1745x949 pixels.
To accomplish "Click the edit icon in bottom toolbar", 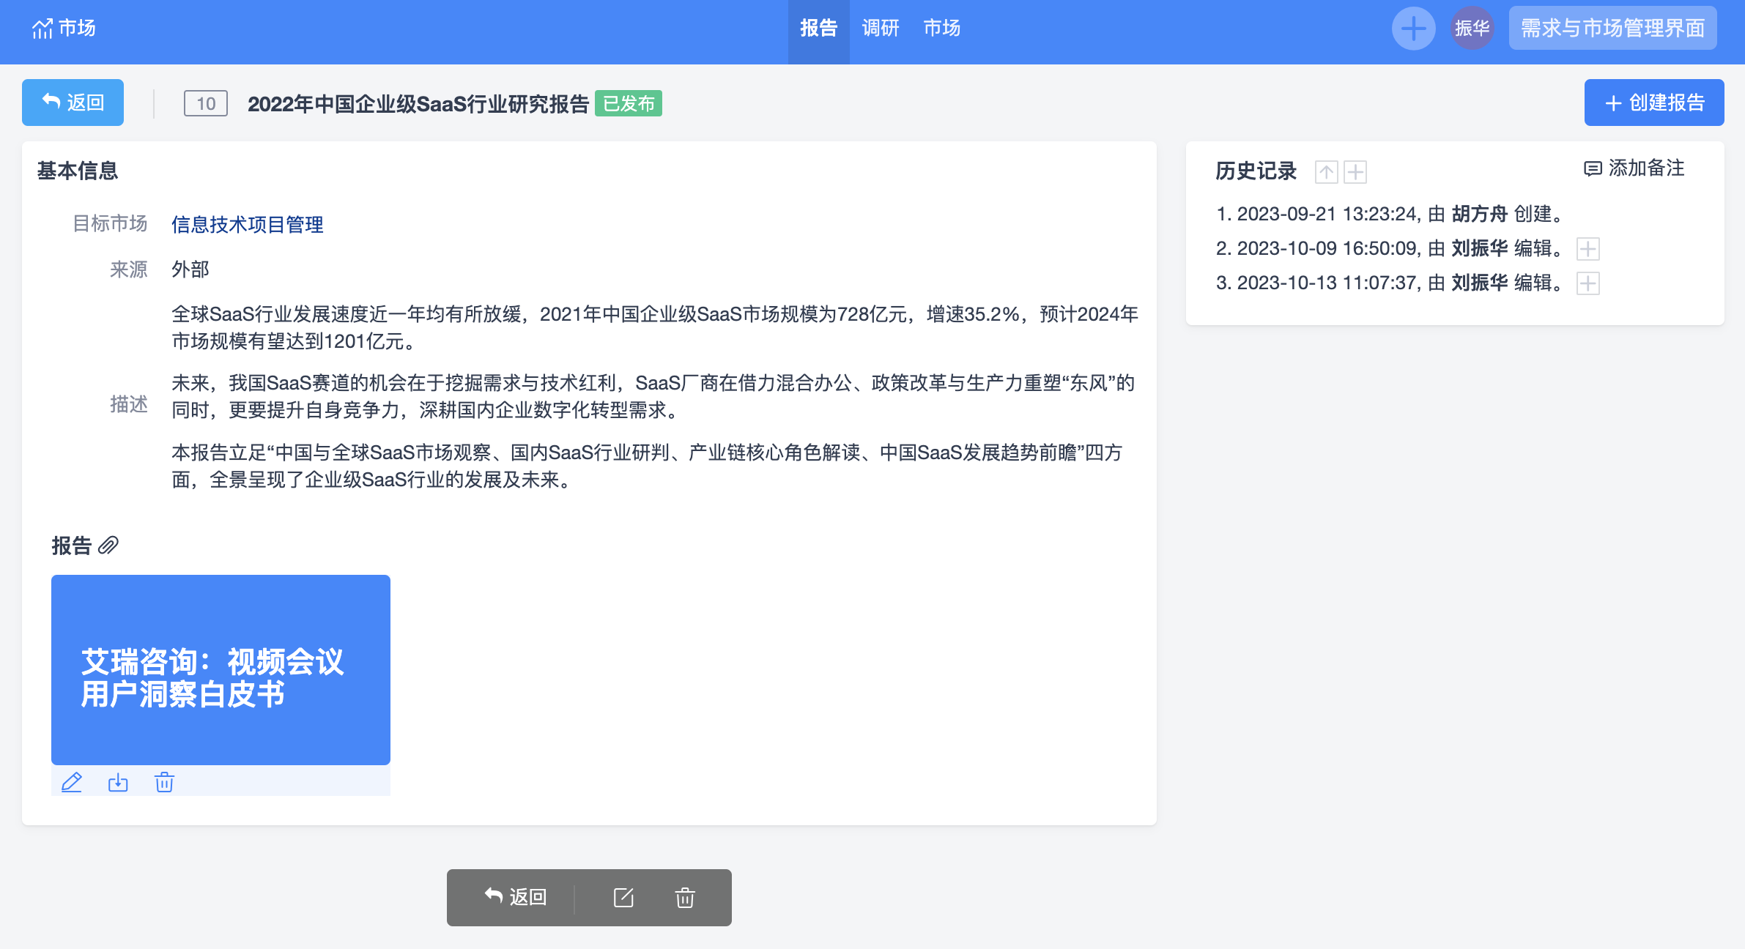I will pos(623,897).
